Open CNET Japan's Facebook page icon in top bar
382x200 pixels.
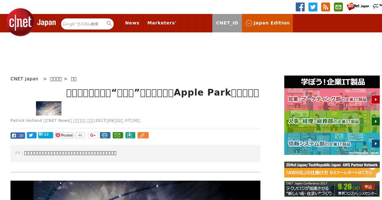coord(300,7)
